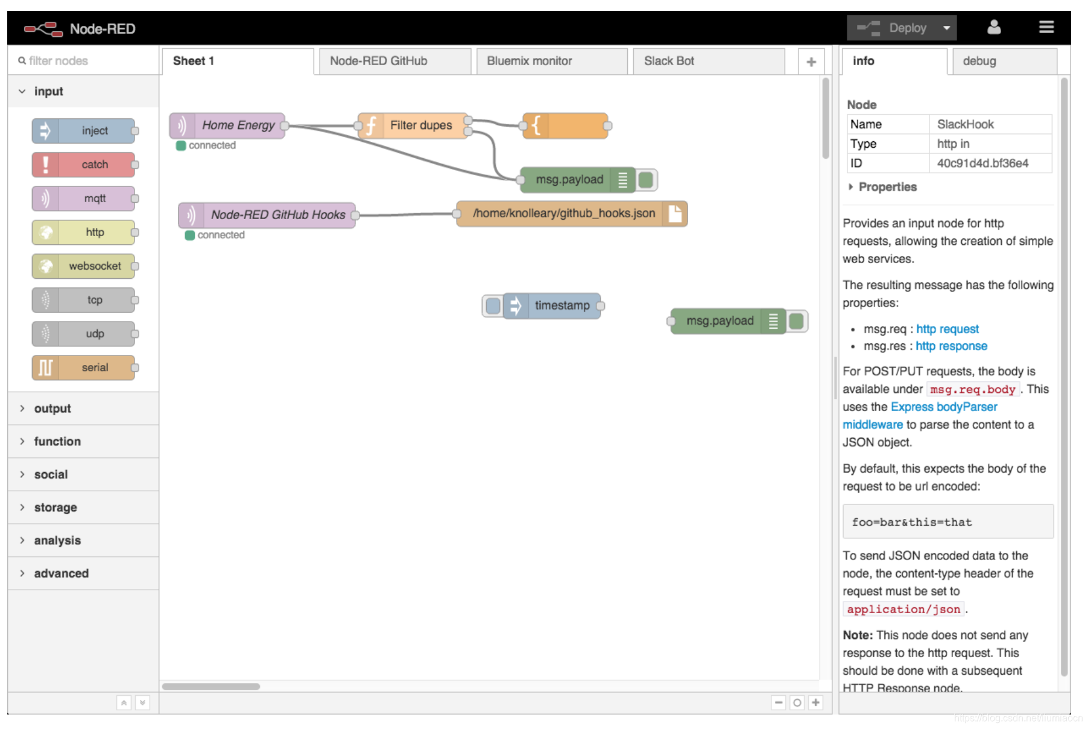This screenshot has width=1088, height=729.
Task: Expand the advanced palette category
Action: pos(83,573)
